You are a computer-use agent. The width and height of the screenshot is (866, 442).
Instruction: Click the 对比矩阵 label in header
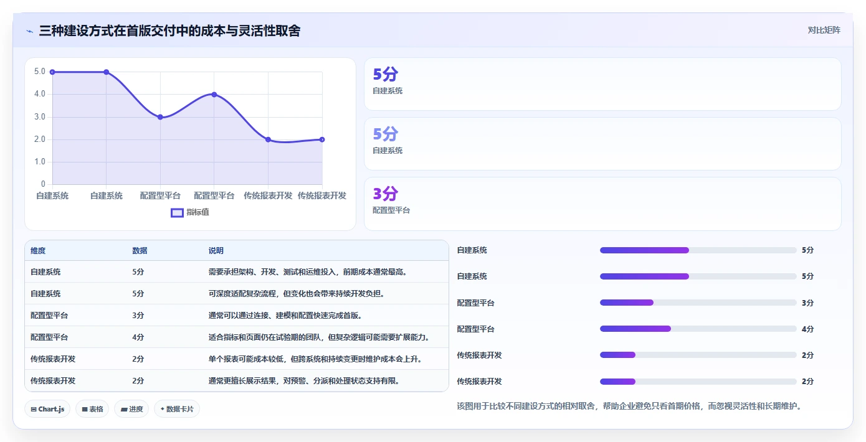point(824,30)
